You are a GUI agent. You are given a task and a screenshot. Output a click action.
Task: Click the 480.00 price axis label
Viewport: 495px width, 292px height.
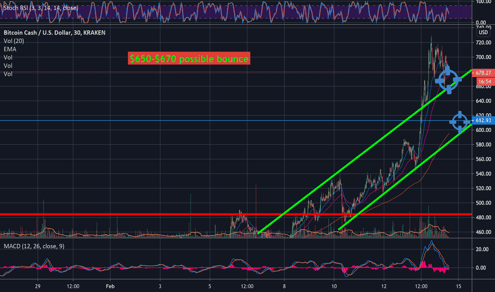[x=484, y=218]
